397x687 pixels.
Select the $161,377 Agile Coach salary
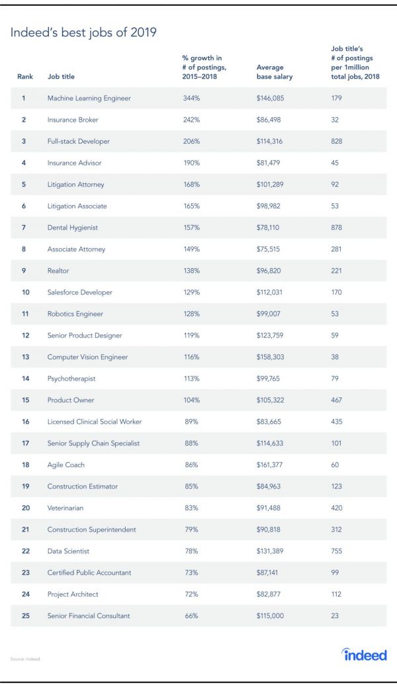(274, 465)
